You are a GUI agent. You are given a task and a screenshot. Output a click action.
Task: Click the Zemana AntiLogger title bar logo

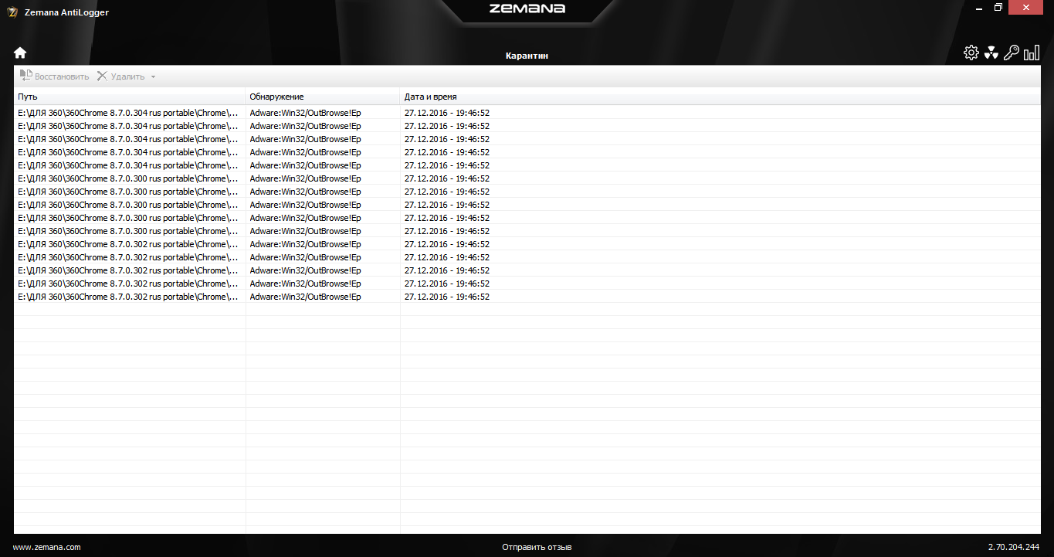pos(12,12)
